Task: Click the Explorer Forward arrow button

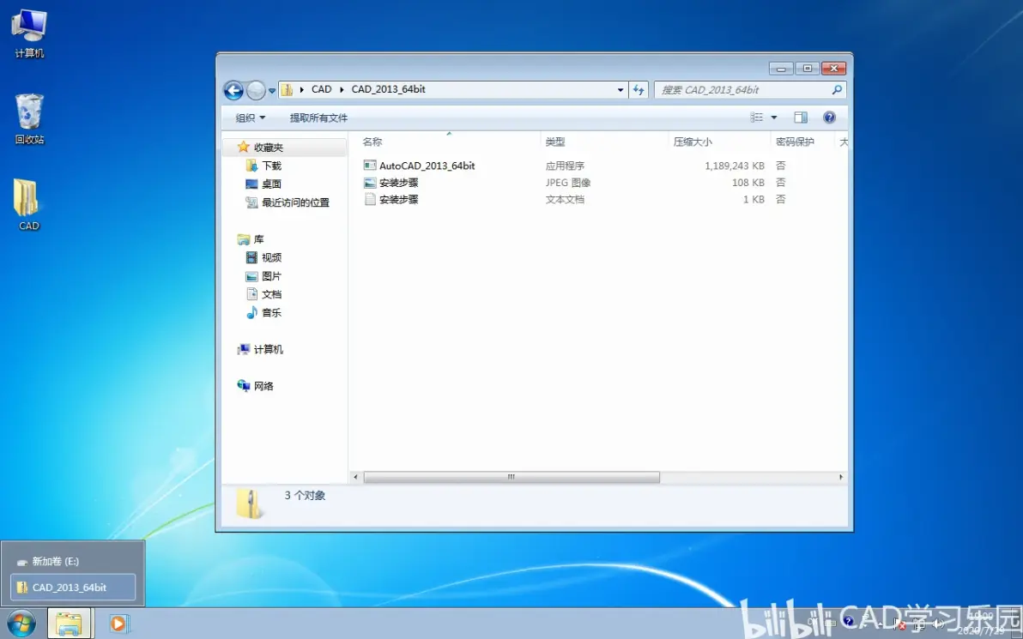Action: coord(256,90)
